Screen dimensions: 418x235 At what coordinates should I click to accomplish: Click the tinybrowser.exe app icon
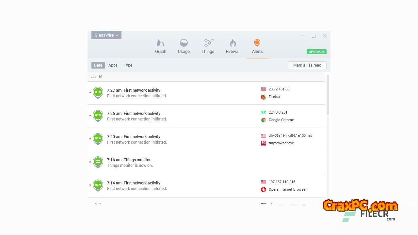coord(264,143)
